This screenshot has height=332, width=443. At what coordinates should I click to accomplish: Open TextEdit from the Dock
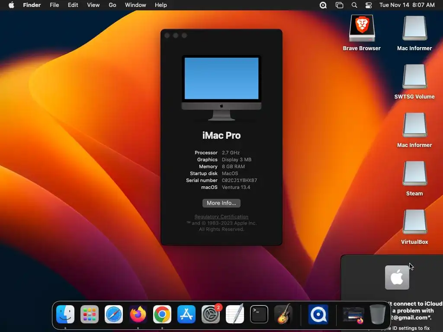[235, 314]
